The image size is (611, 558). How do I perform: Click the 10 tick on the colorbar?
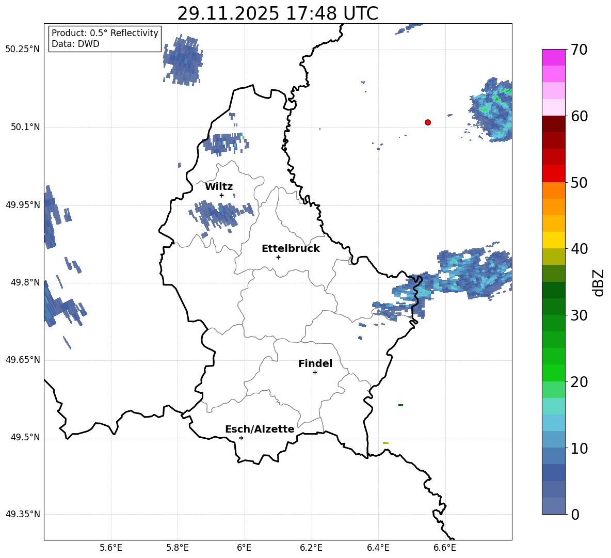coord(579,448)
